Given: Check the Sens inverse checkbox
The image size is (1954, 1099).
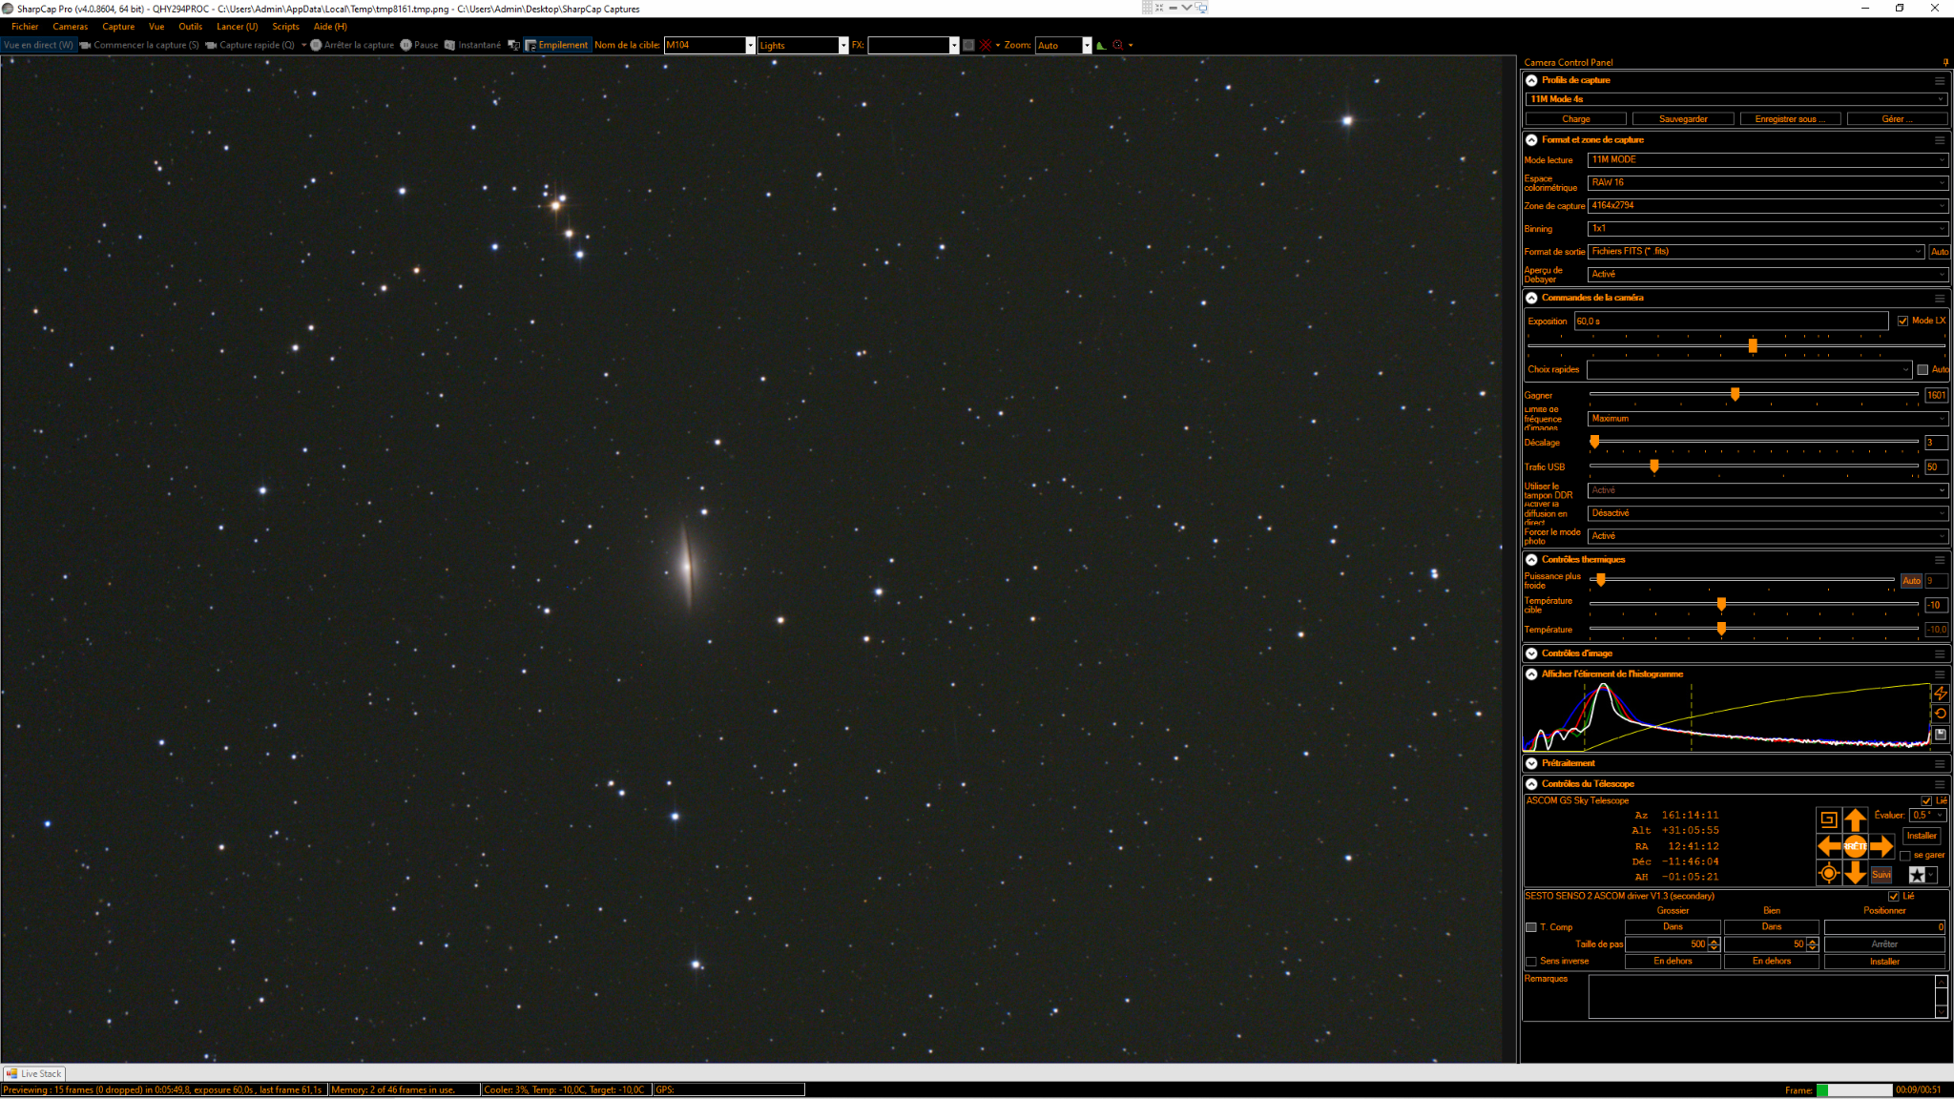Looking at the screenshot, I should coord(1531,962).
